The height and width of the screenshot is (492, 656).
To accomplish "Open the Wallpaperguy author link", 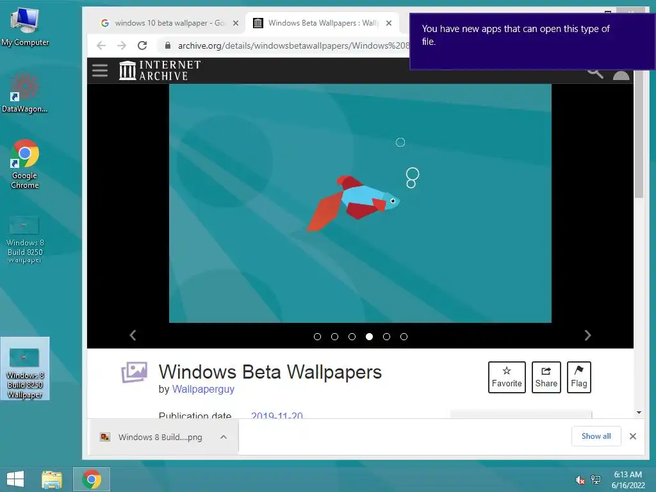I will pos(203,389).
